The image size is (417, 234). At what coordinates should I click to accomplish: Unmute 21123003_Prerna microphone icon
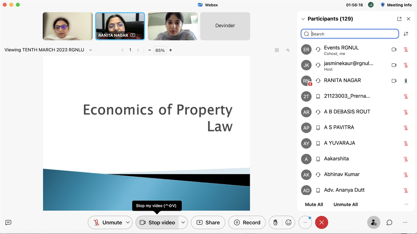point(406,96)
